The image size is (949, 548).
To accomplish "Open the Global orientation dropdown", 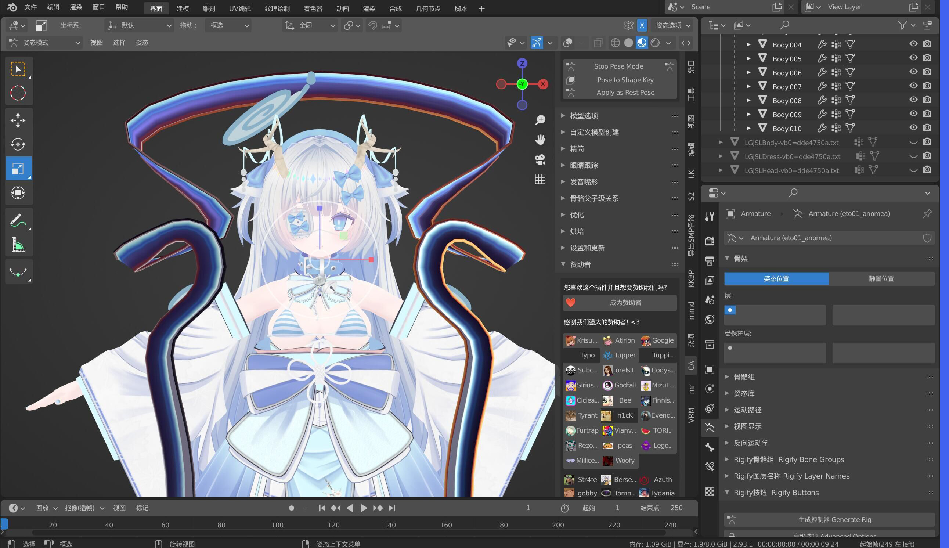I will pyautogui.click(x=310, y=26).
